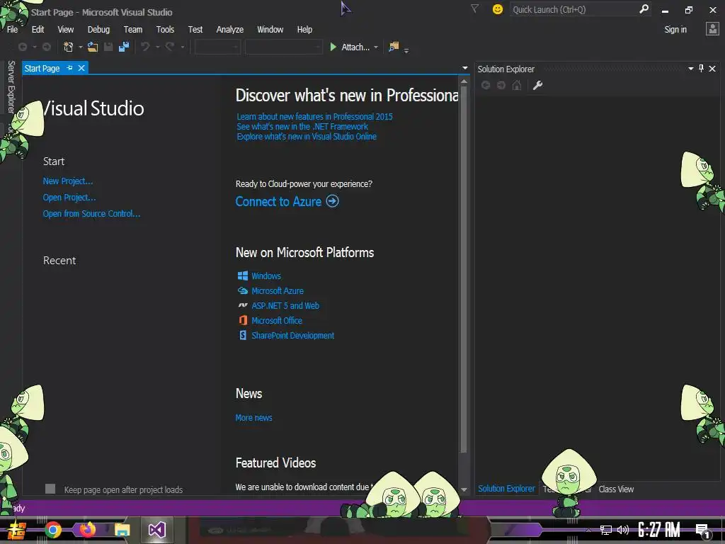725x544 pixels.
Task: Open the Tools menu
Action: click(x=165, y=29)
